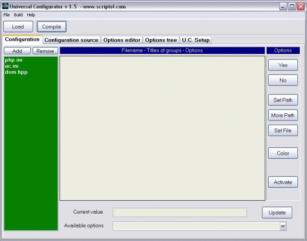Open the Build menu

point(18,15)
